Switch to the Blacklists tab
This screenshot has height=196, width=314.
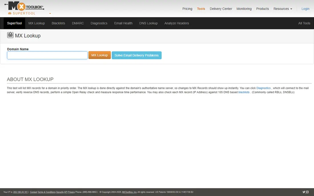tap(58, 23)
